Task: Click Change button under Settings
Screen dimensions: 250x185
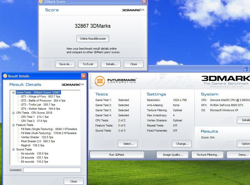Action: [x=182, y=144]
